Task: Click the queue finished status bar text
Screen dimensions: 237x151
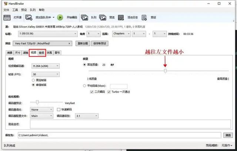Action: [9, 145]
